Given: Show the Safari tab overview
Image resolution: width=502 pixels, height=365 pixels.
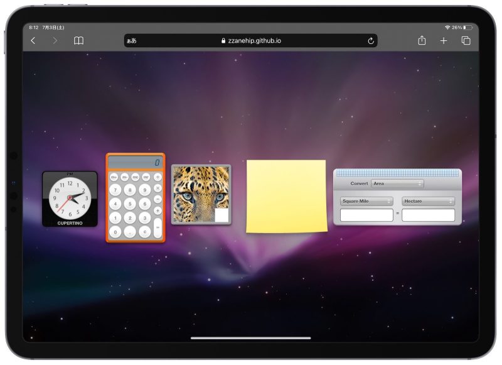Looking at the screenshot, I should 466,40.
